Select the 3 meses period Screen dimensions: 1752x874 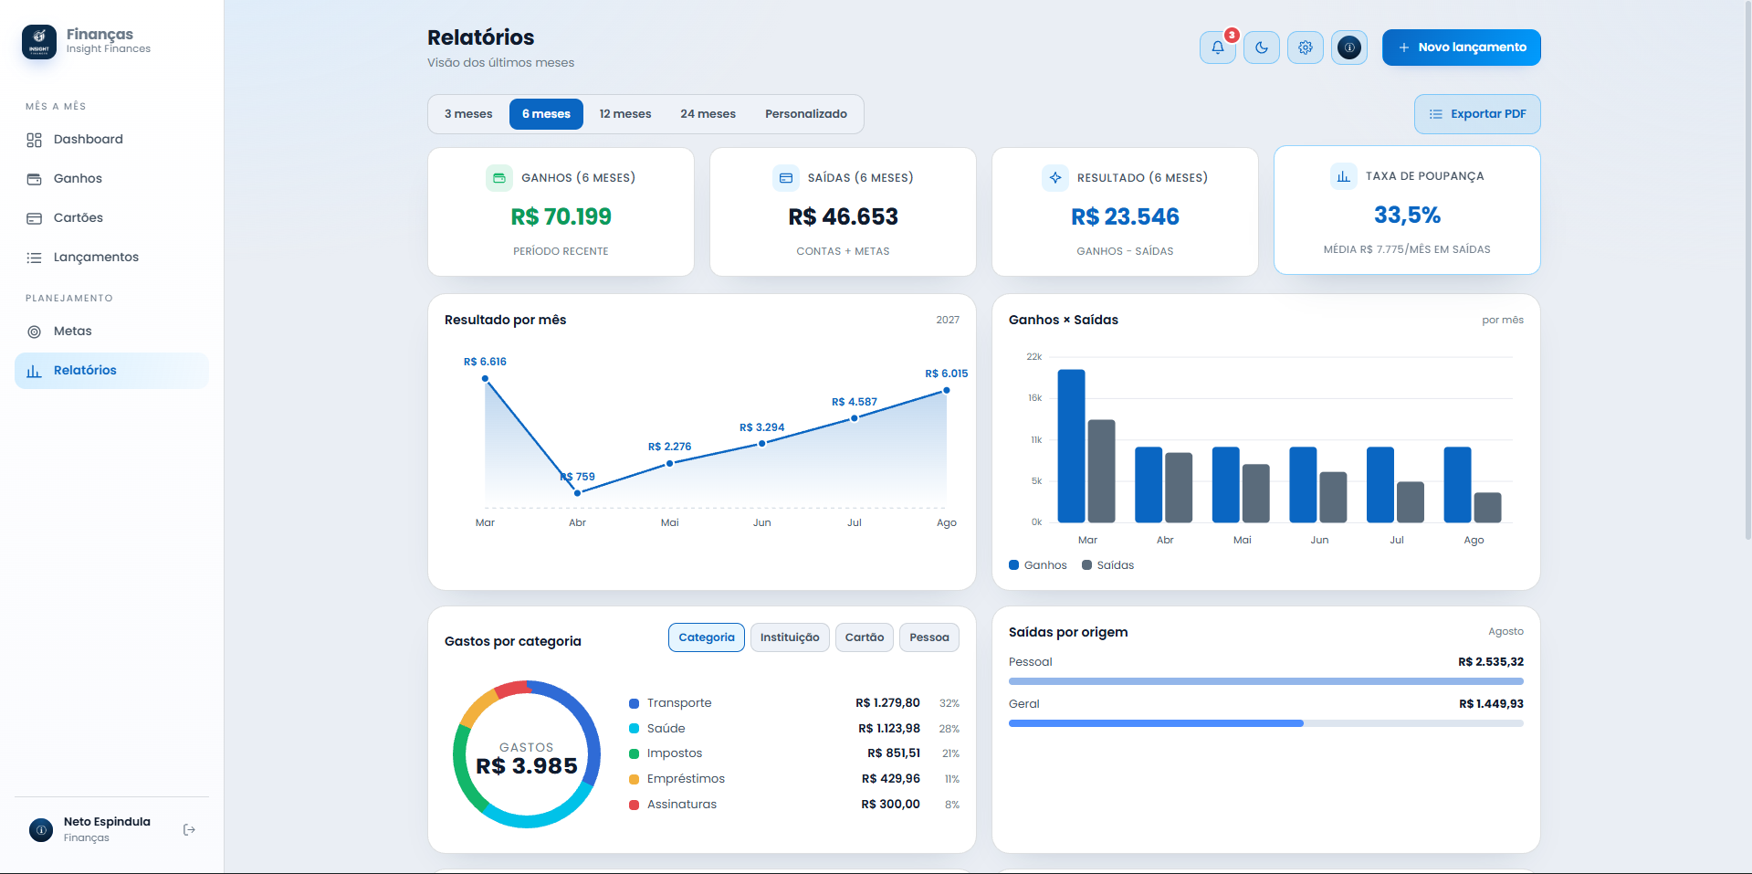point(468,114)
